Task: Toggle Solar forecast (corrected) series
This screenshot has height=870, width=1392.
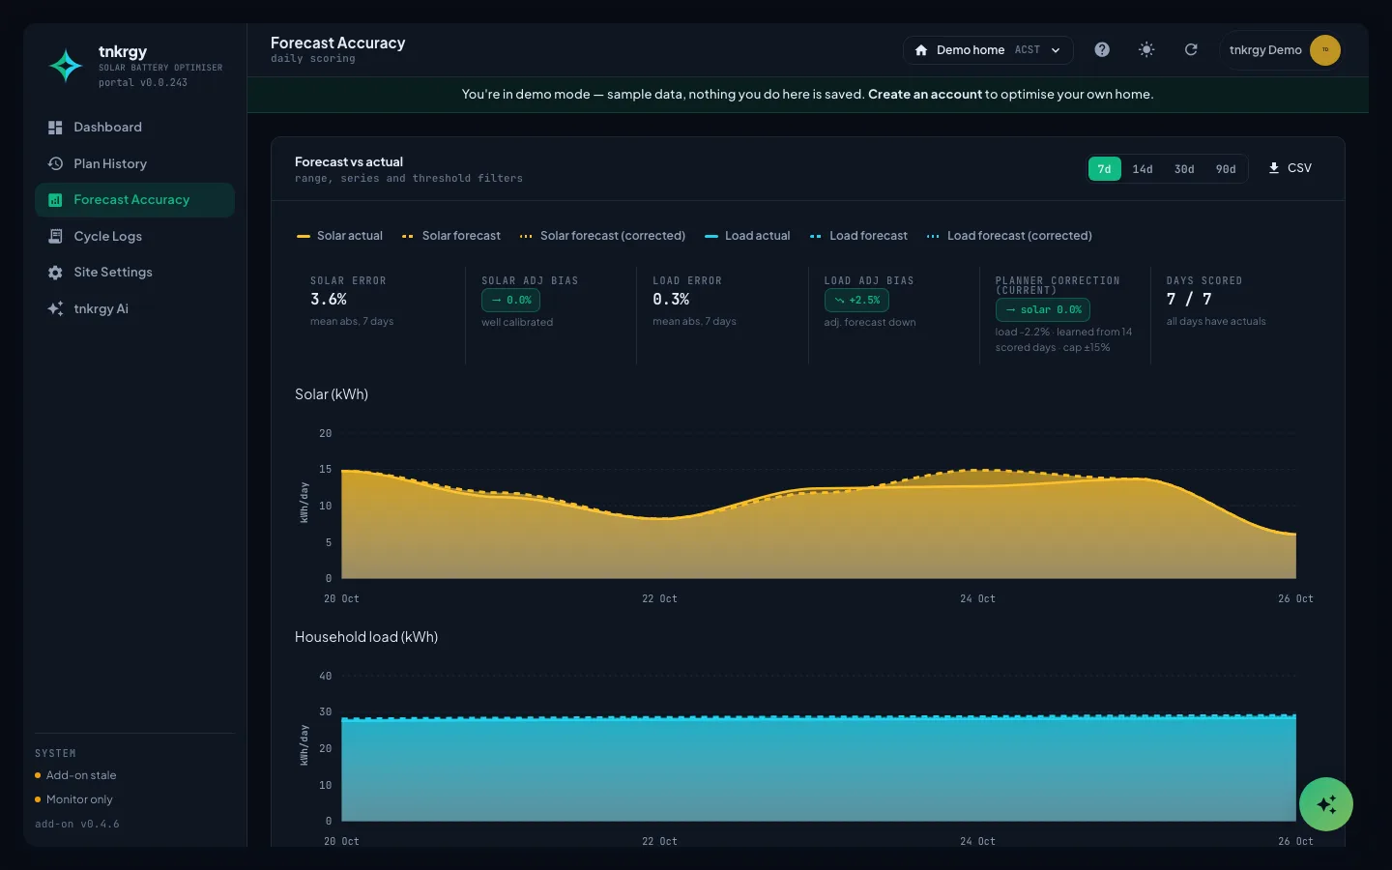Action: 602,236
